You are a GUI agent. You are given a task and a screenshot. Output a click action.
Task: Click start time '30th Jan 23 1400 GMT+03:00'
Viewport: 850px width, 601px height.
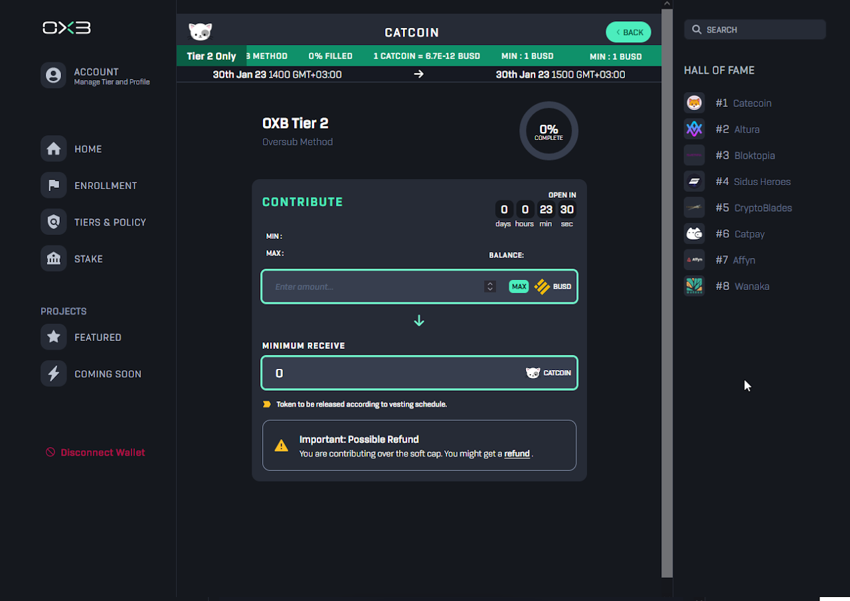277,74
